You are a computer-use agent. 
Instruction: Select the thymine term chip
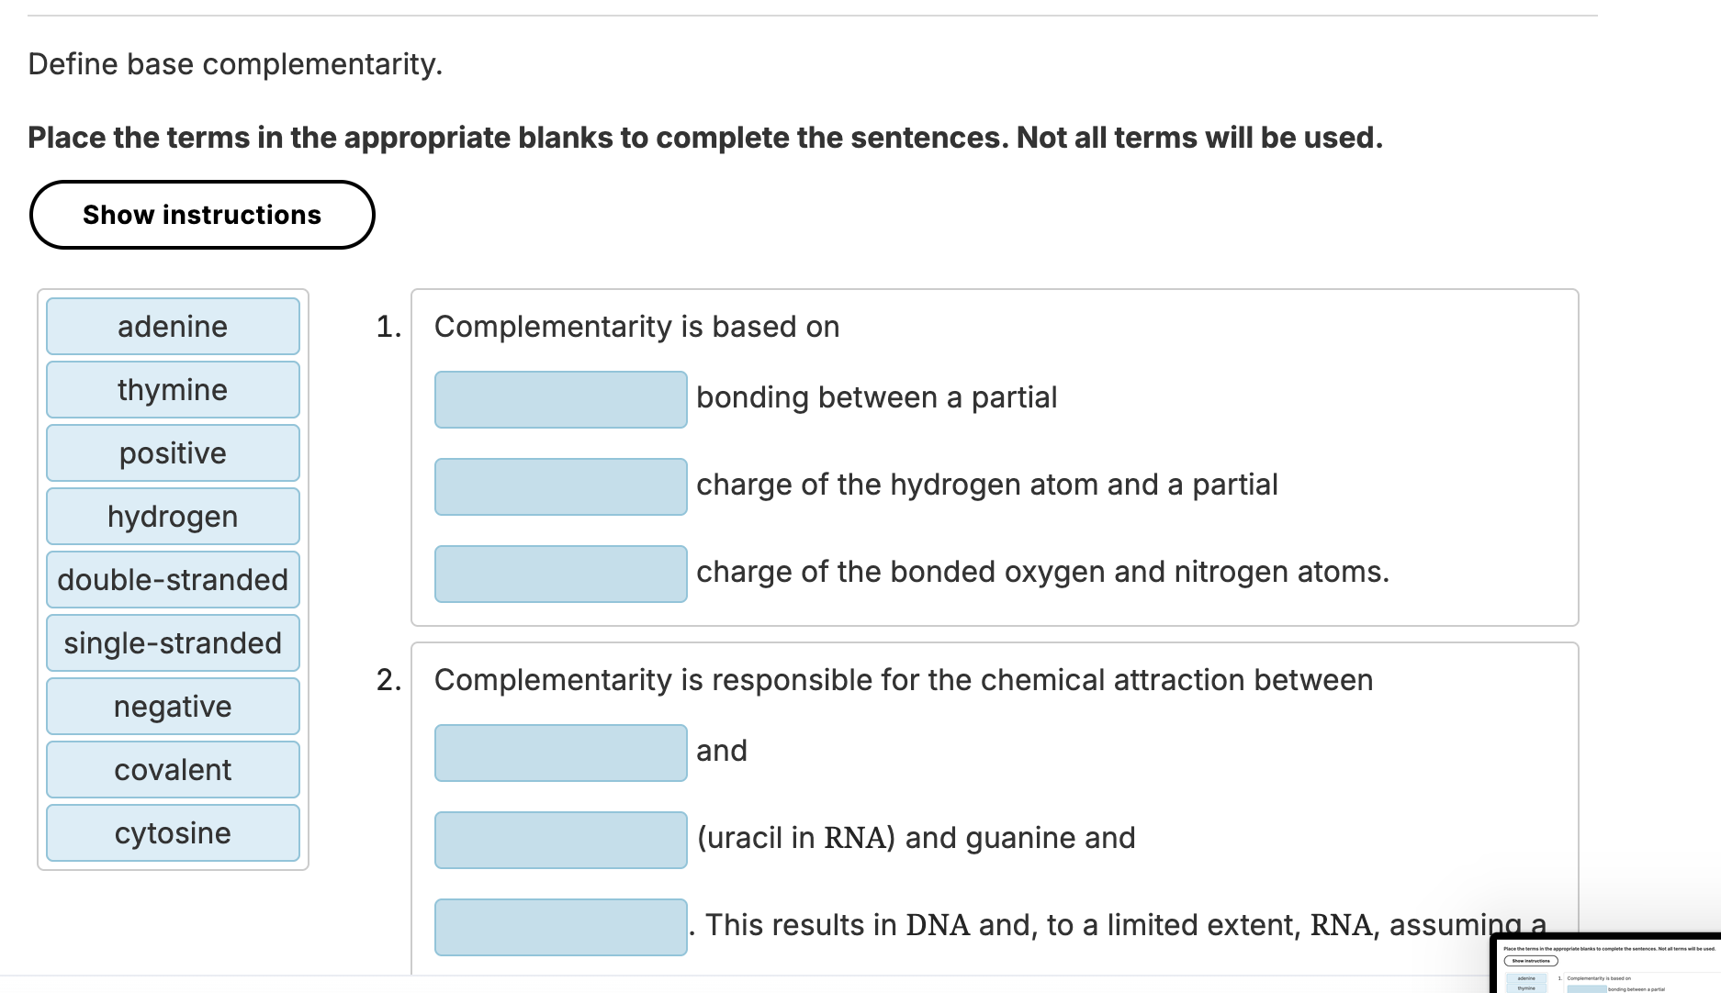click(x=172, y=389)
